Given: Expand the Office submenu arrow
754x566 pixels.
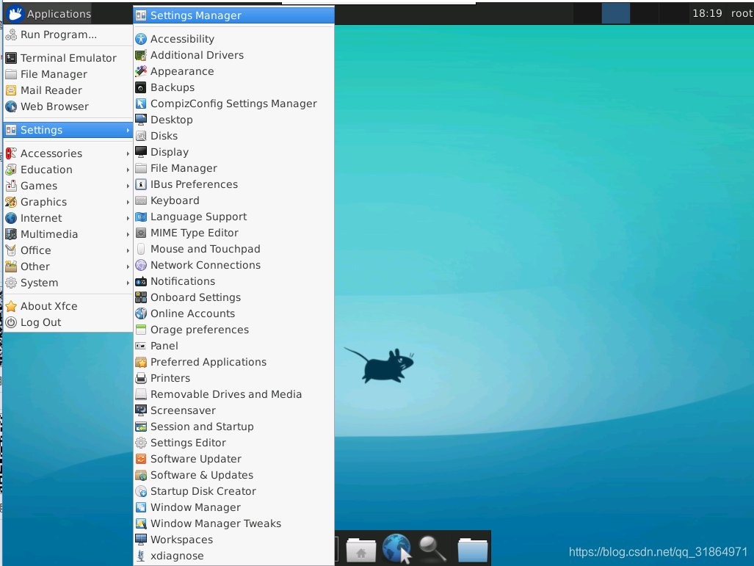Looking at the screenshot, I should (x=128, y=250).
